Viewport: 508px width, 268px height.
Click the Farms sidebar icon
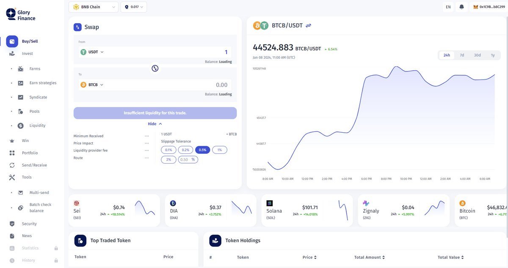[20, 69]
